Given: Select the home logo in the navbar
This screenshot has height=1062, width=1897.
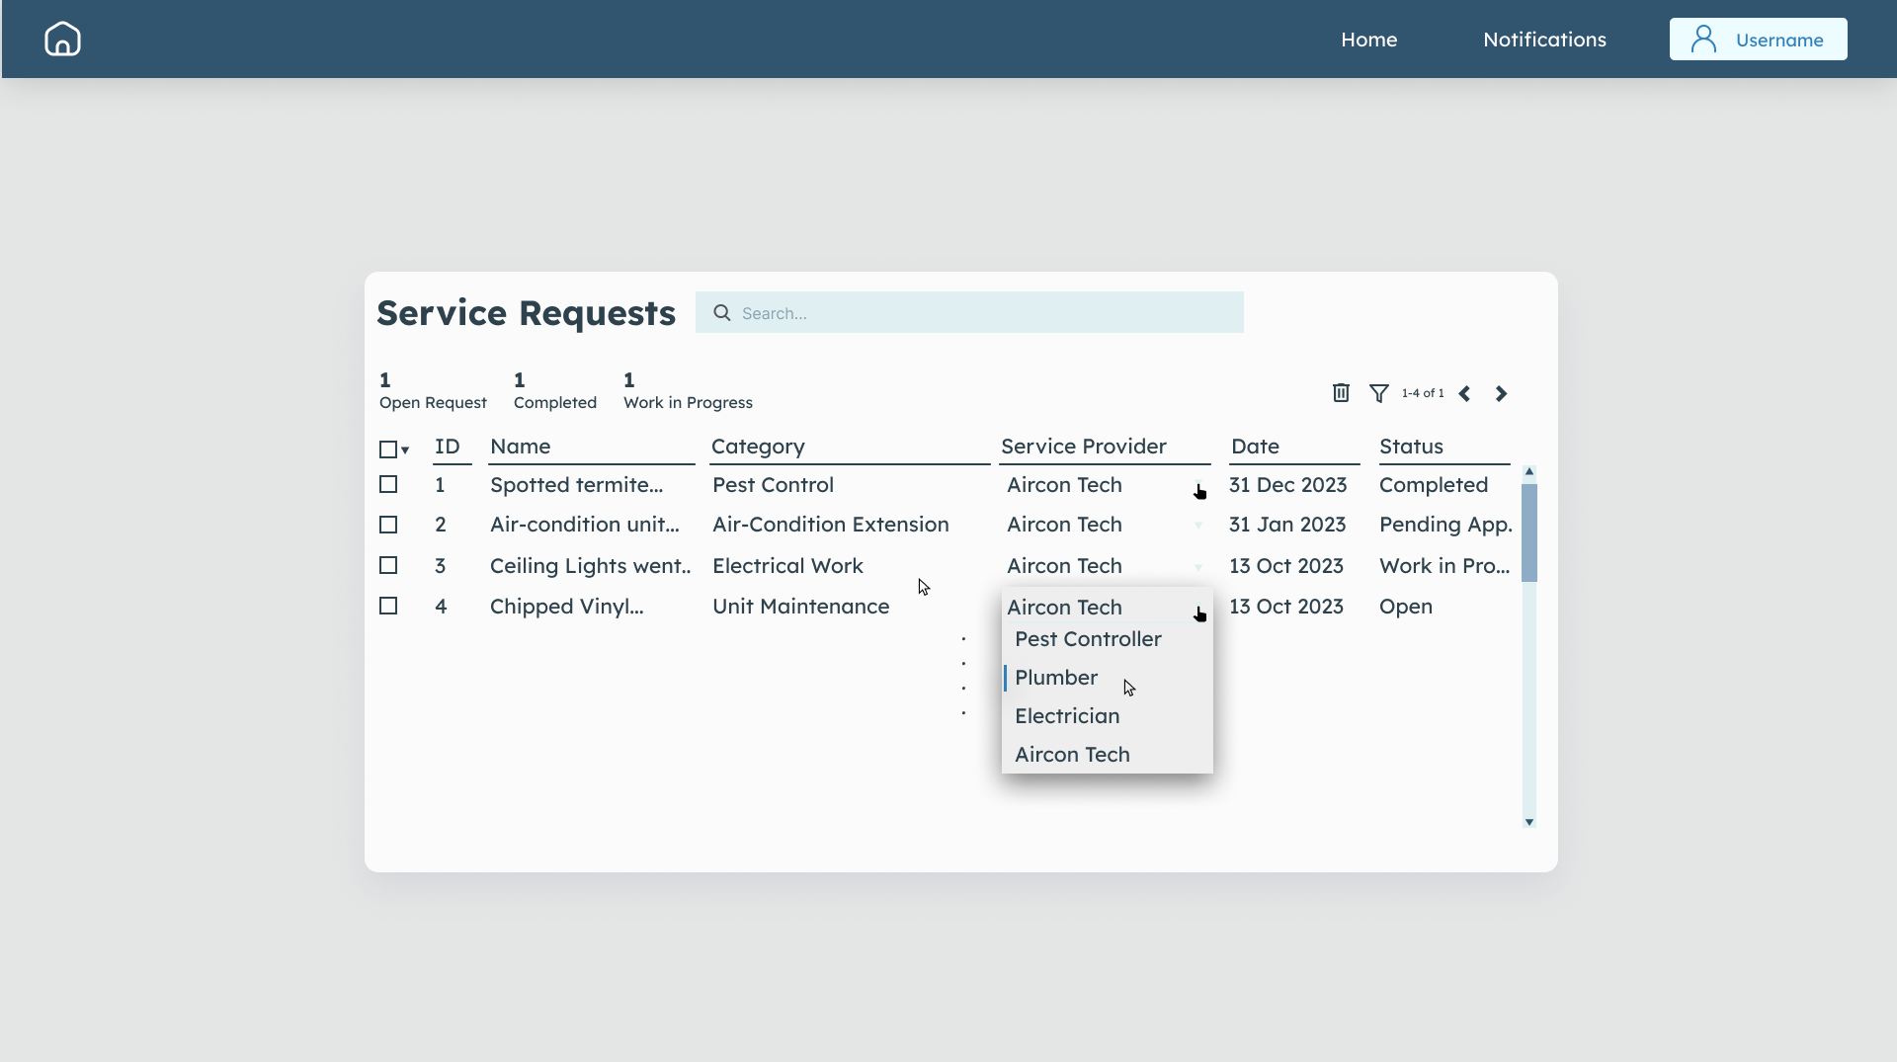Looking at the screenshot, I should tap(61, 39).
